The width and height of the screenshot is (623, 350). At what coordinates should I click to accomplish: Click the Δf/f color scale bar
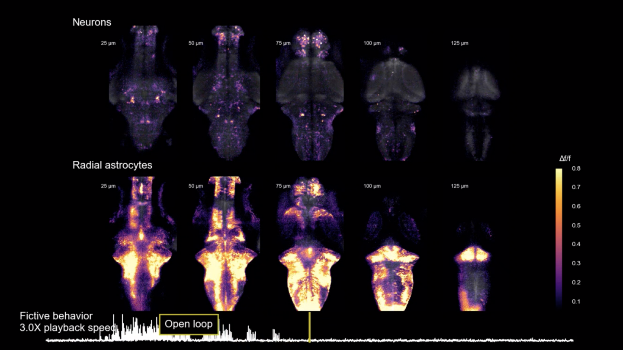(559, 238)
